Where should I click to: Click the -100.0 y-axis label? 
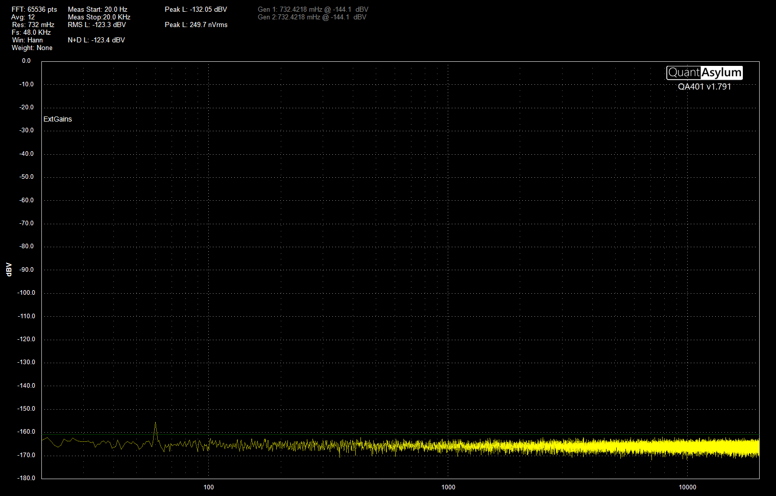pos(26,293)
